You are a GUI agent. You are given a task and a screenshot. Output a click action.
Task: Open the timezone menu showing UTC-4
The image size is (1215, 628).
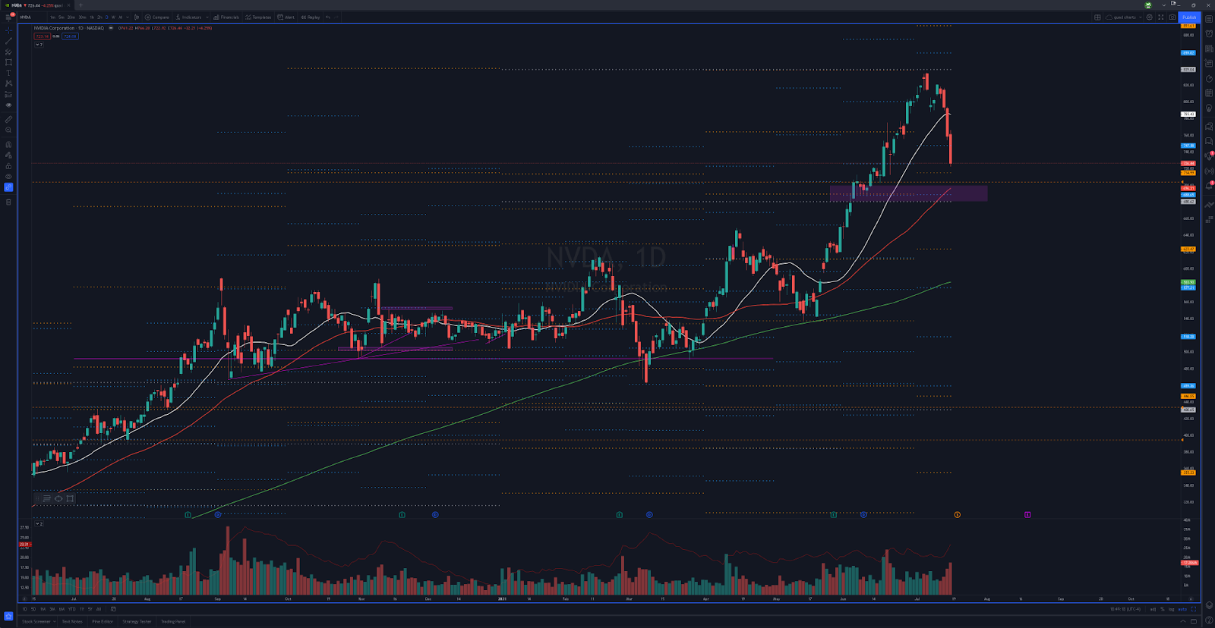click(1125, 609)
